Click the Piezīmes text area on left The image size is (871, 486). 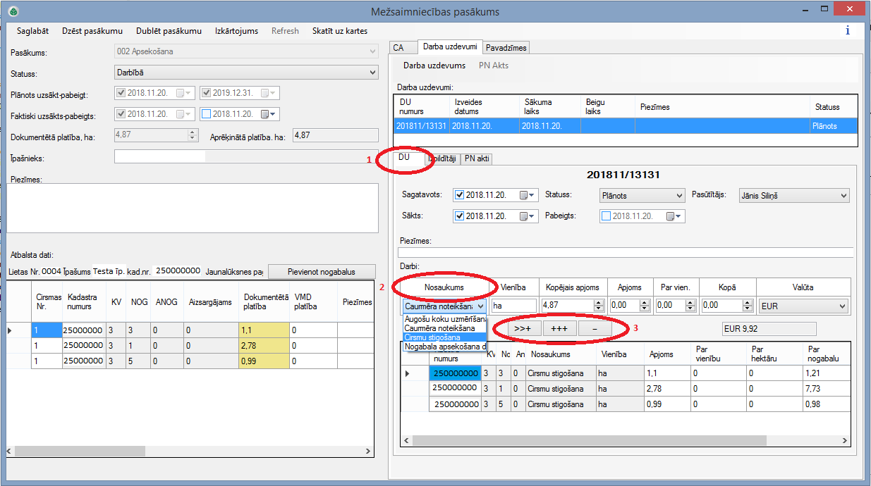(192, 207)
